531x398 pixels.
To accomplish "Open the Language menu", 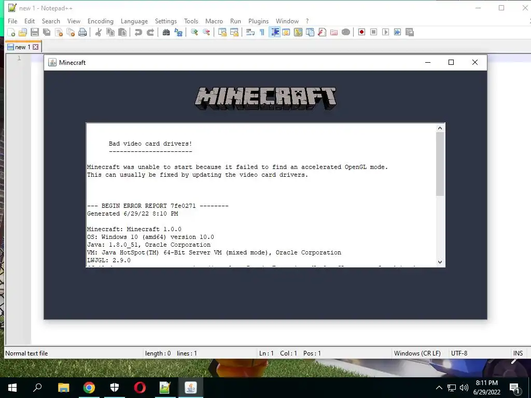I will click(134, 21).
